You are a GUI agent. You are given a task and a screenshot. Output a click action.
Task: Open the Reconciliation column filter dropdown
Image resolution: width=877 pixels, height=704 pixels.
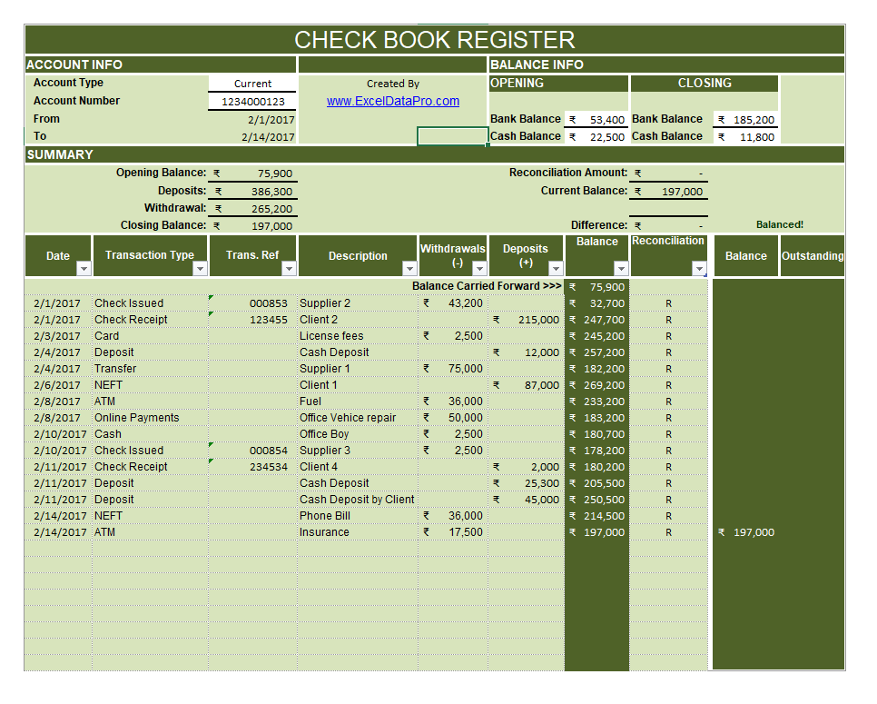[698, 269]
